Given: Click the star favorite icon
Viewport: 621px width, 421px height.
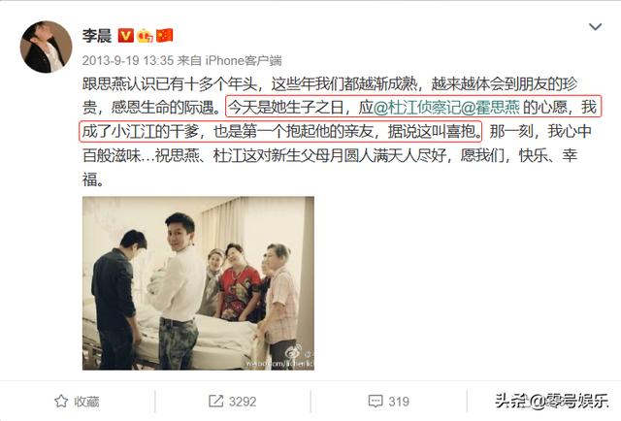Looking at the screenshot, I should pyautogui.click(x=61, y=402).
